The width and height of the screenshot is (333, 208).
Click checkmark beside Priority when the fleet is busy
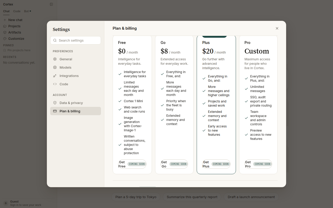pos(162,105)
